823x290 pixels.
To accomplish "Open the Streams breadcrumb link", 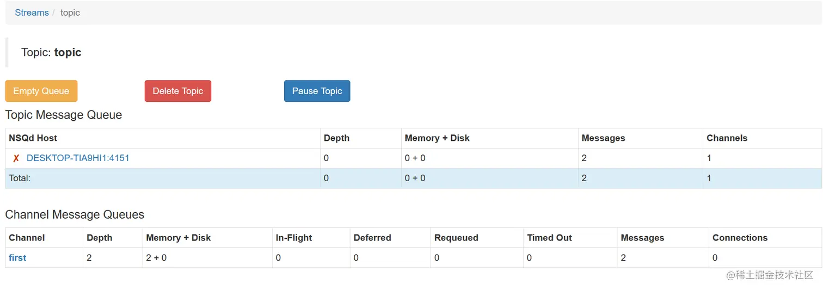I will [x=32, y=13].
